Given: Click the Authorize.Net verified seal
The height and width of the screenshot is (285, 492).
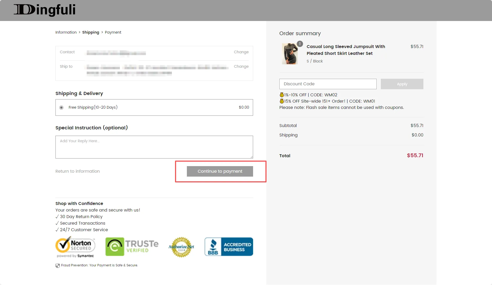Looking at the screenshot, I should point(181,247).
